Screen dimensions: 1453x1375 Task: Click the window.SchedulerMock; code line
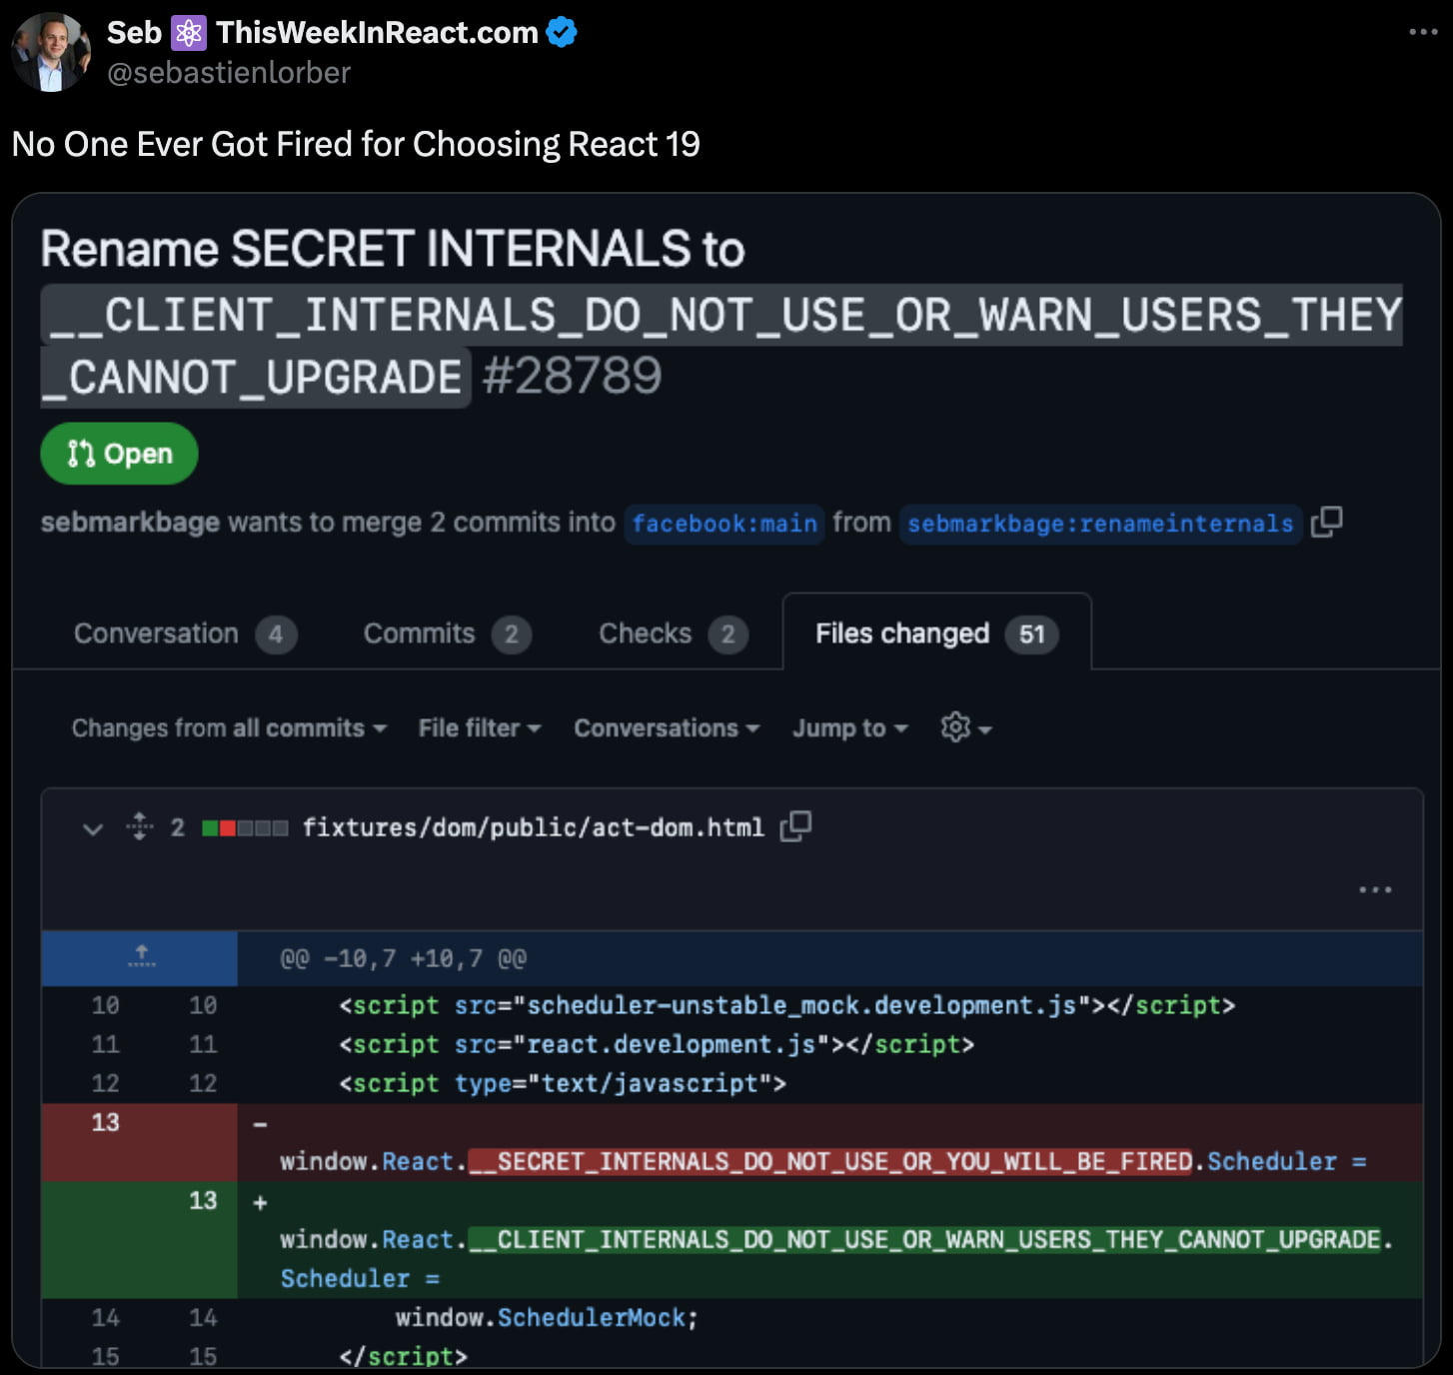(547, 1317)
